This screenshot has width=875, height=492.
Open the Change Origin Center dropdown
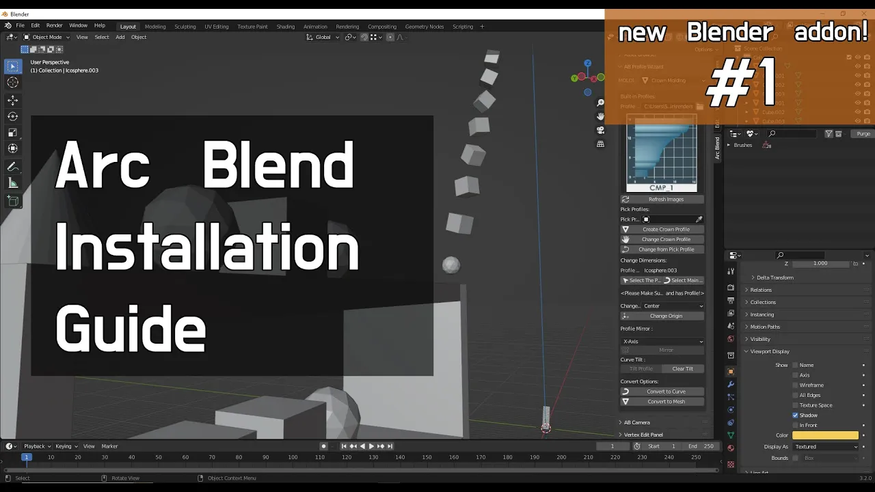pyautogui.click(x=673, y=306)
